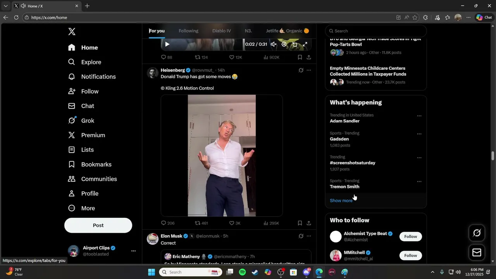Viewport: 496px width, 279px height.
Task: Like Heisenberg's post
Action: pos(235,223)
